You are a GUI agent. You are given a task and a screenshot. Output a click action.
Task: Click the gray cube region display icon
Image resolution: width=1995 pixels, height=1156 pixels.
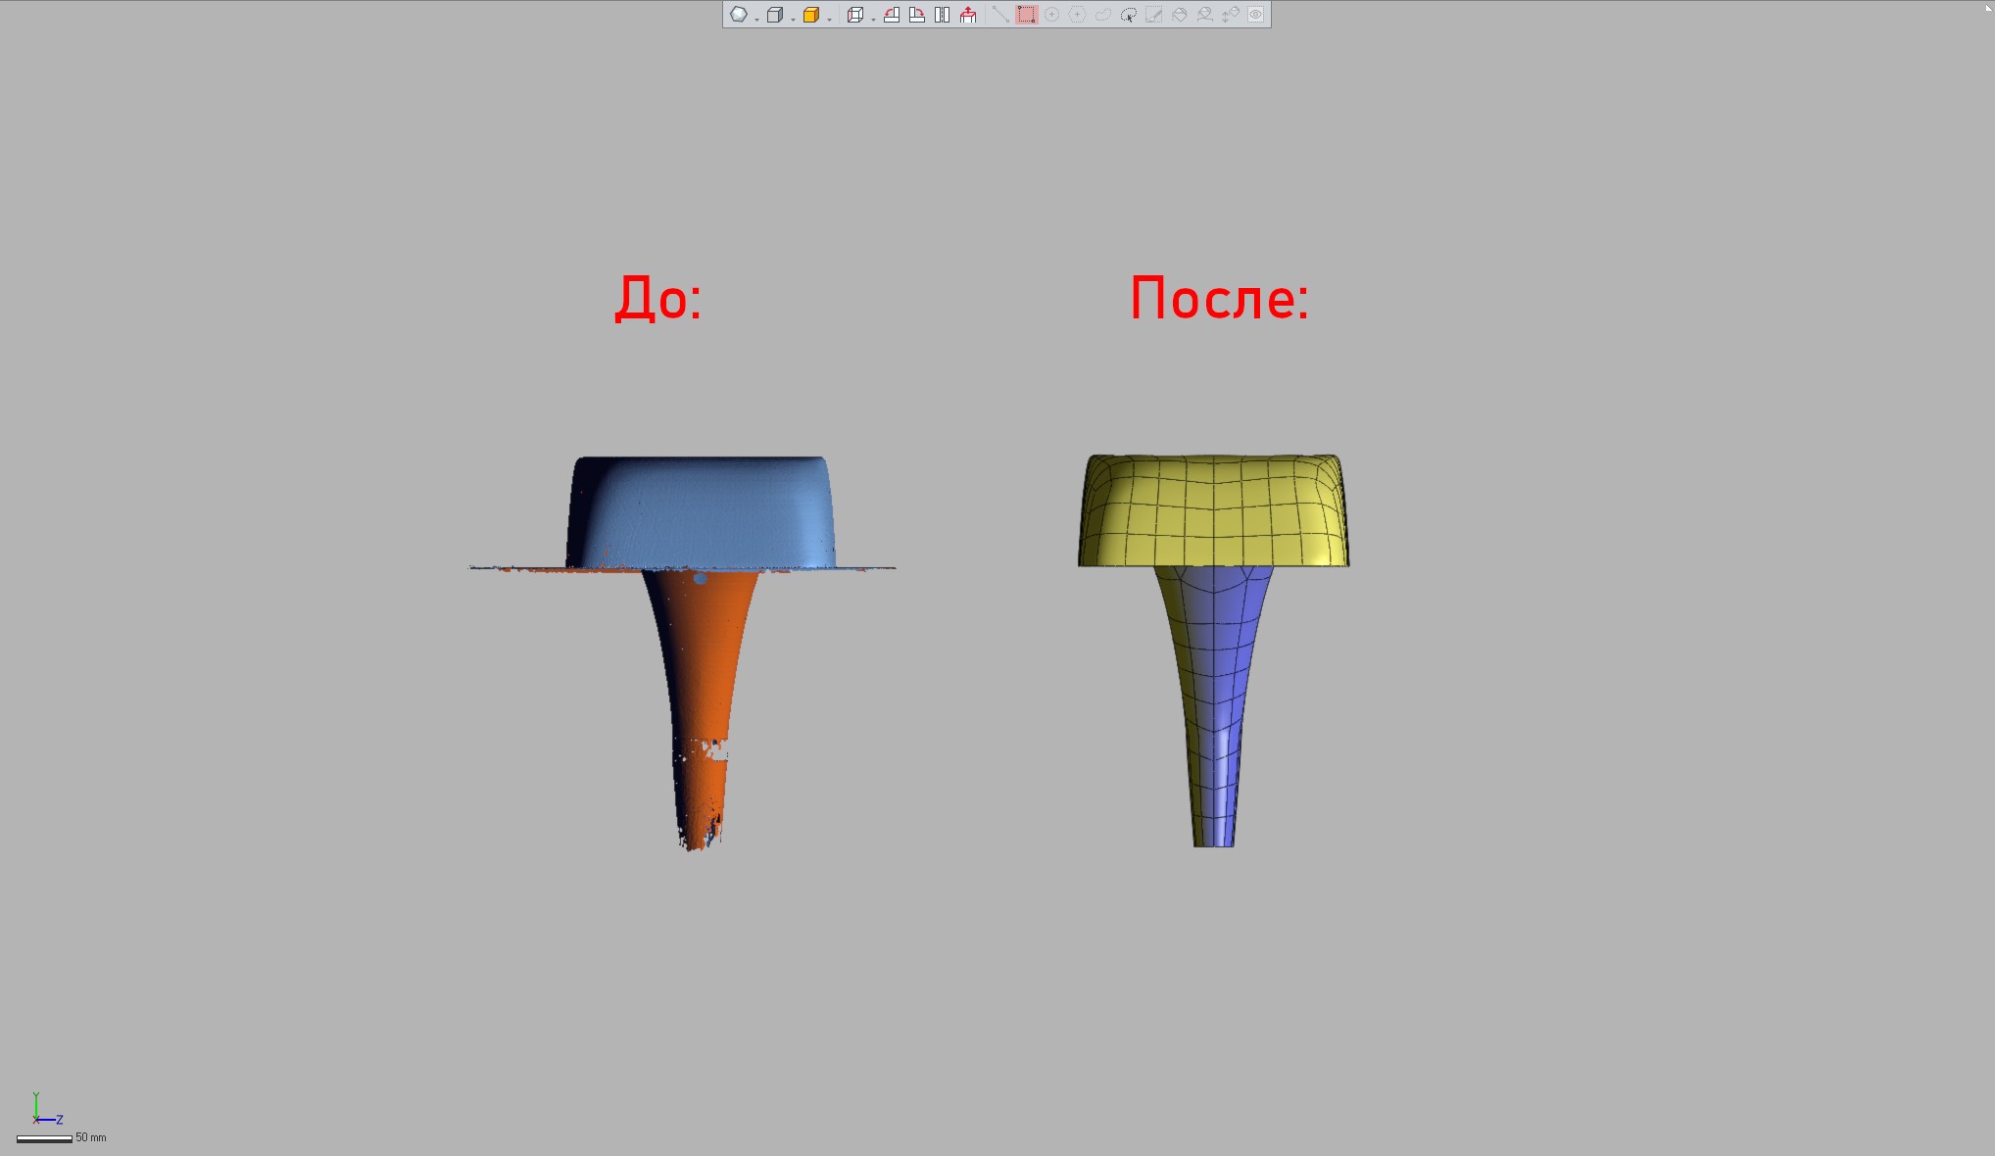774,15
